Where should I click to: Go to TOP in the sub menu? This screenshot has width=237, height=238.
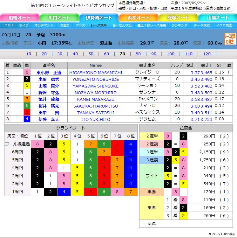click(9, 25)
